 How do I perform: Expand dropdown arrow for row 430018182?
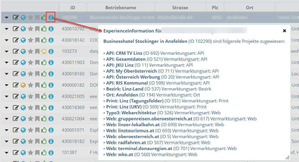pyautogui.click(x=7, y=141)
